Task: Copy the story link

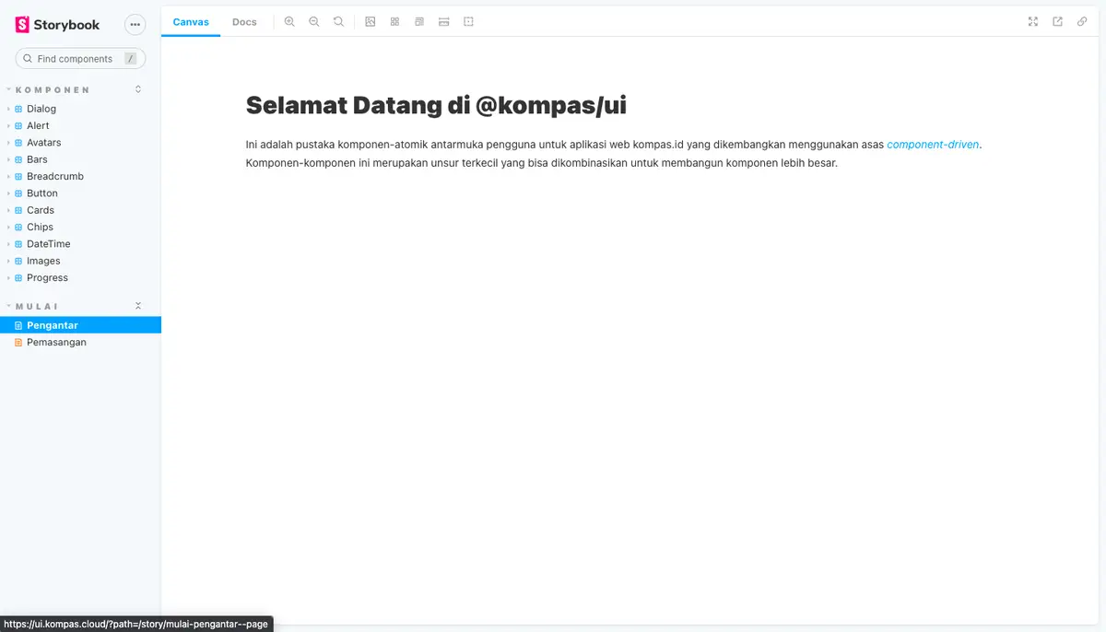Action: tap(1082, 21)
